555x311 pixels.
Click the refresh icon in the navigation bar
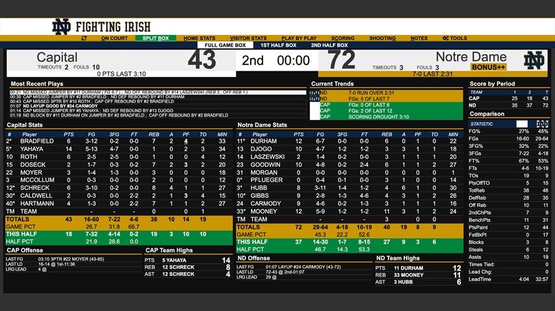pyautogui.click(x=84, y=38)
